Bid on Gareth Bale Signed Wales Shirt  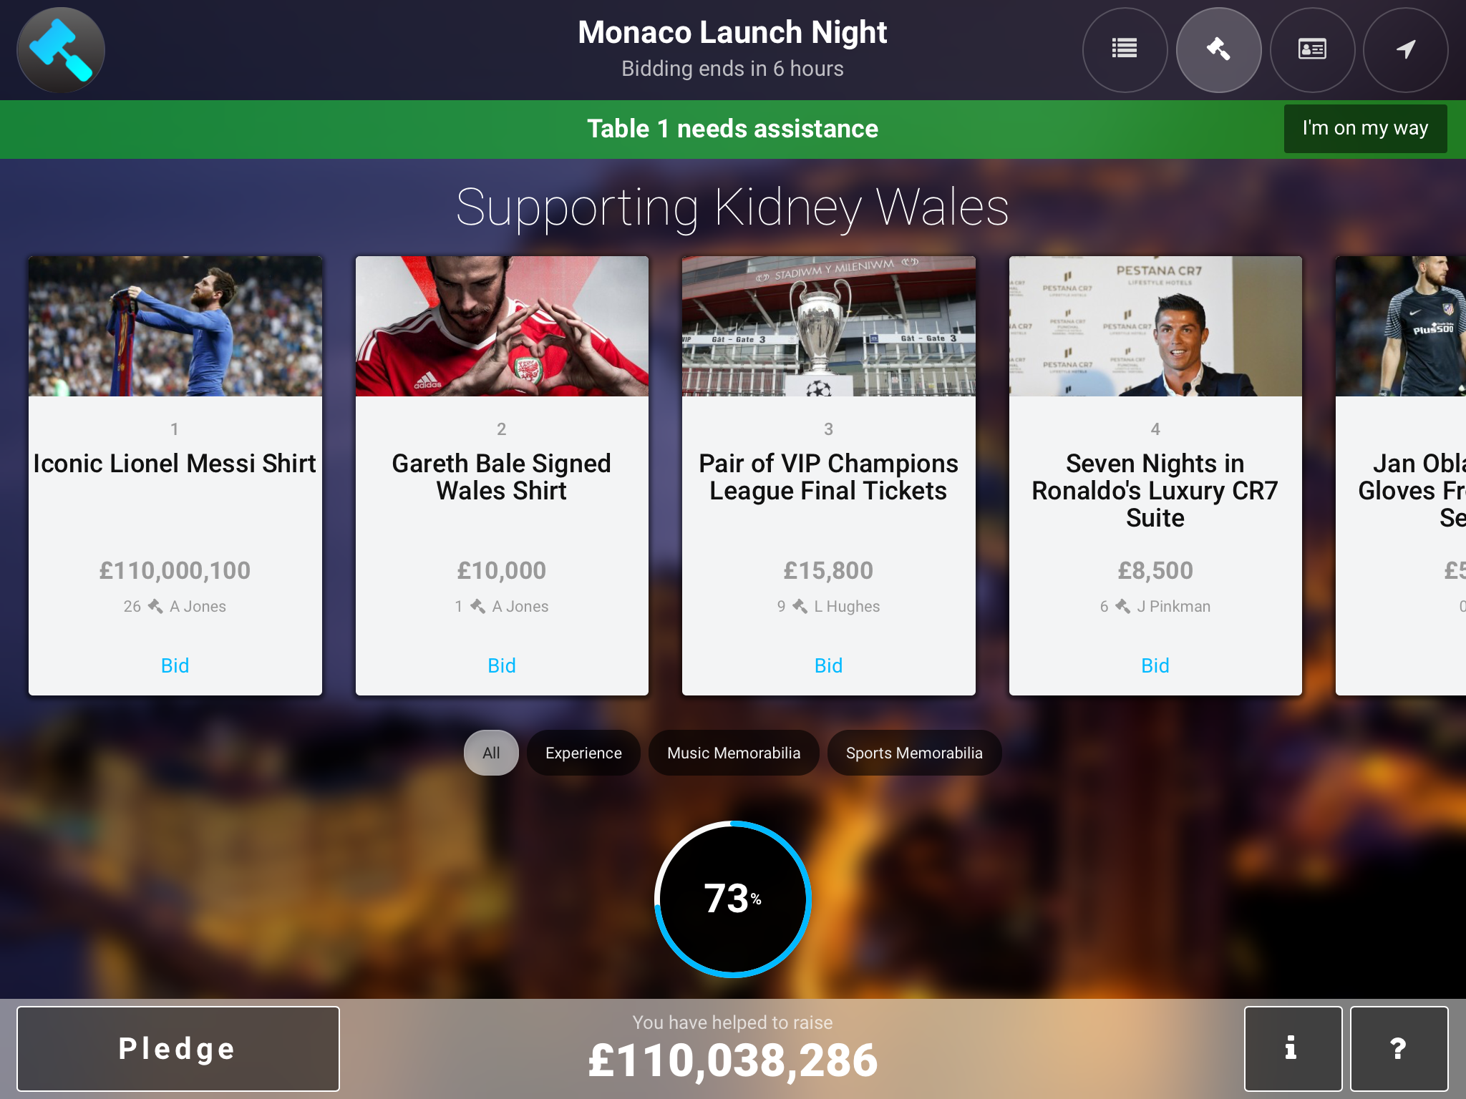(501, 665)
